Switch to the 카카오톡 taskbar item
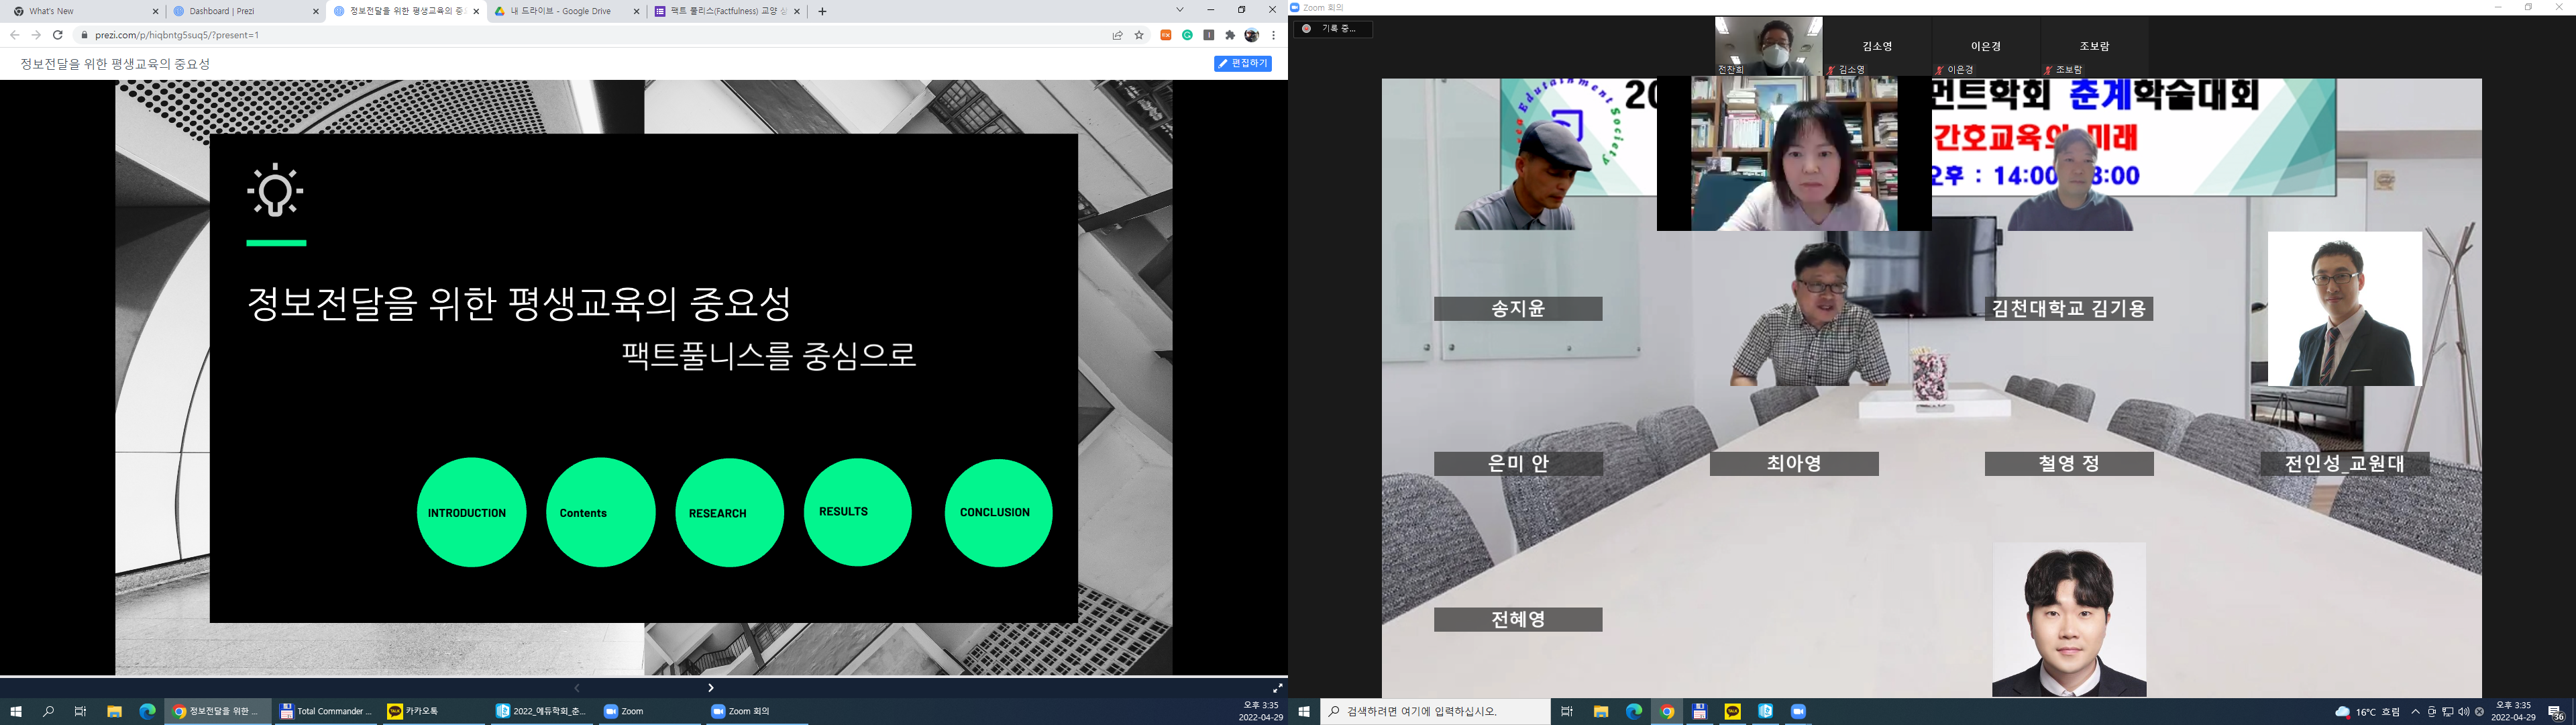 point(434,712)
